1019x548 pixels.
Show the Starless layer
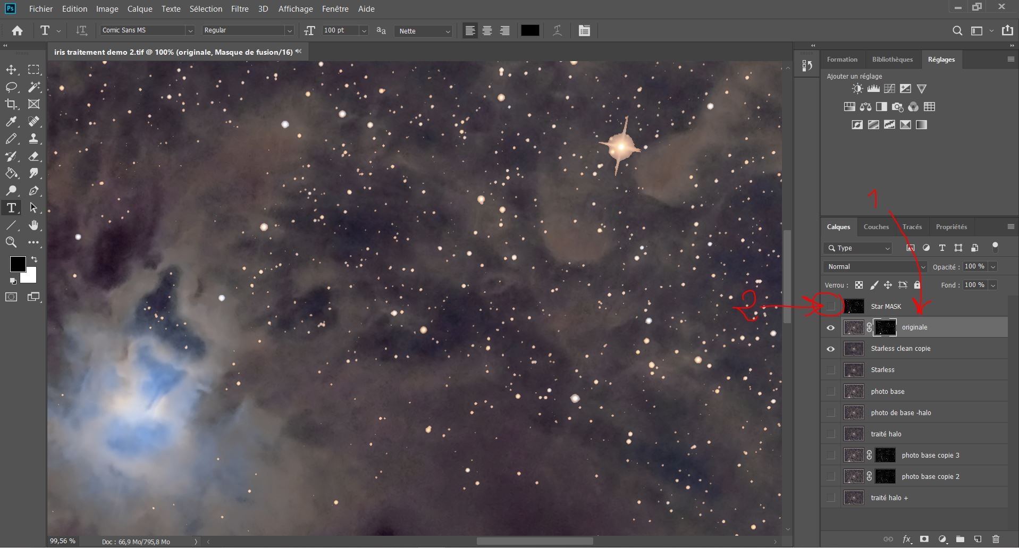[x=831, y=370]
